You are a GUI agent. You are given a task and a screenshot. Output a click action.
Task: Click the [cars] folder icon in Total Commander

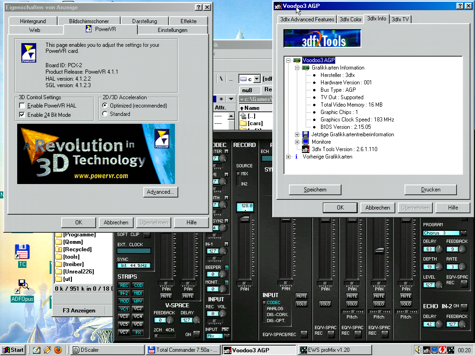(243, 123)
